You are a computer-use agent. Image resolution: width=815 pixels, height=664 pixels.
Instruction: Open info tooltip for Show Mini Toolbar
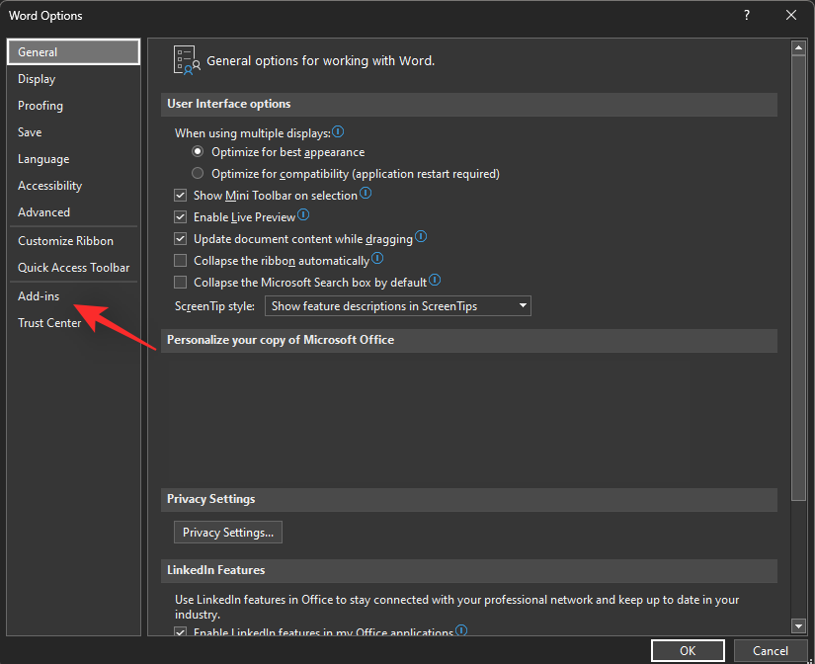click(365, 194)
